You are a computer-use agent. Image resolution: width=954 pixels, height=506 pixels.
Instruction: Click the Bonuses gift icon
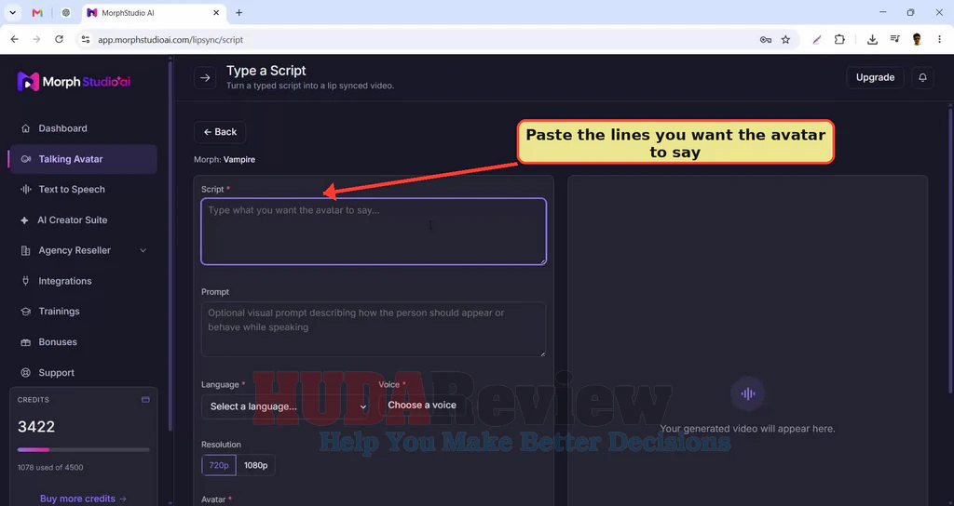[x=25, y=342]
